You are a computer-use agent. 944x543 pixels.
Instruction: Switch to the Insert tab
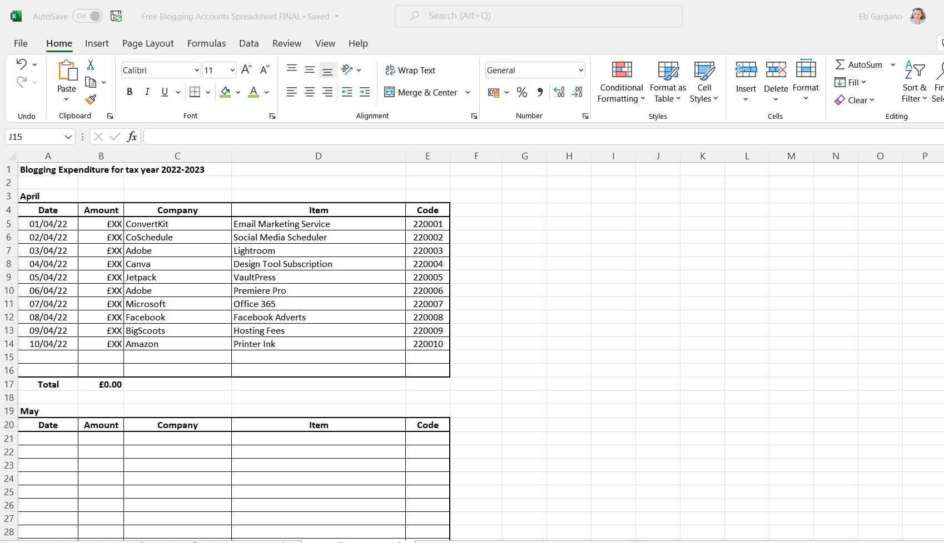pos(97,43)
